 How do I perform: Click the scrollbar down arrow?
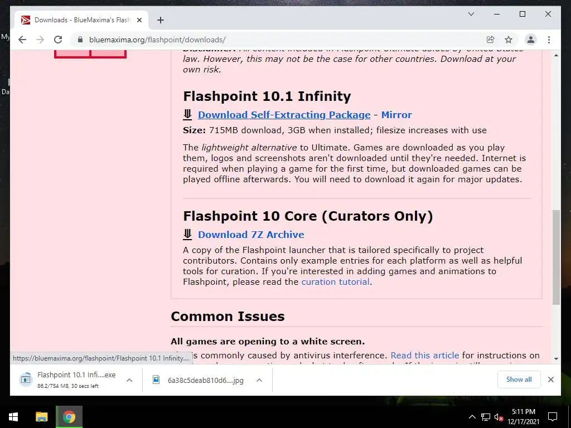tap(556, 358)
